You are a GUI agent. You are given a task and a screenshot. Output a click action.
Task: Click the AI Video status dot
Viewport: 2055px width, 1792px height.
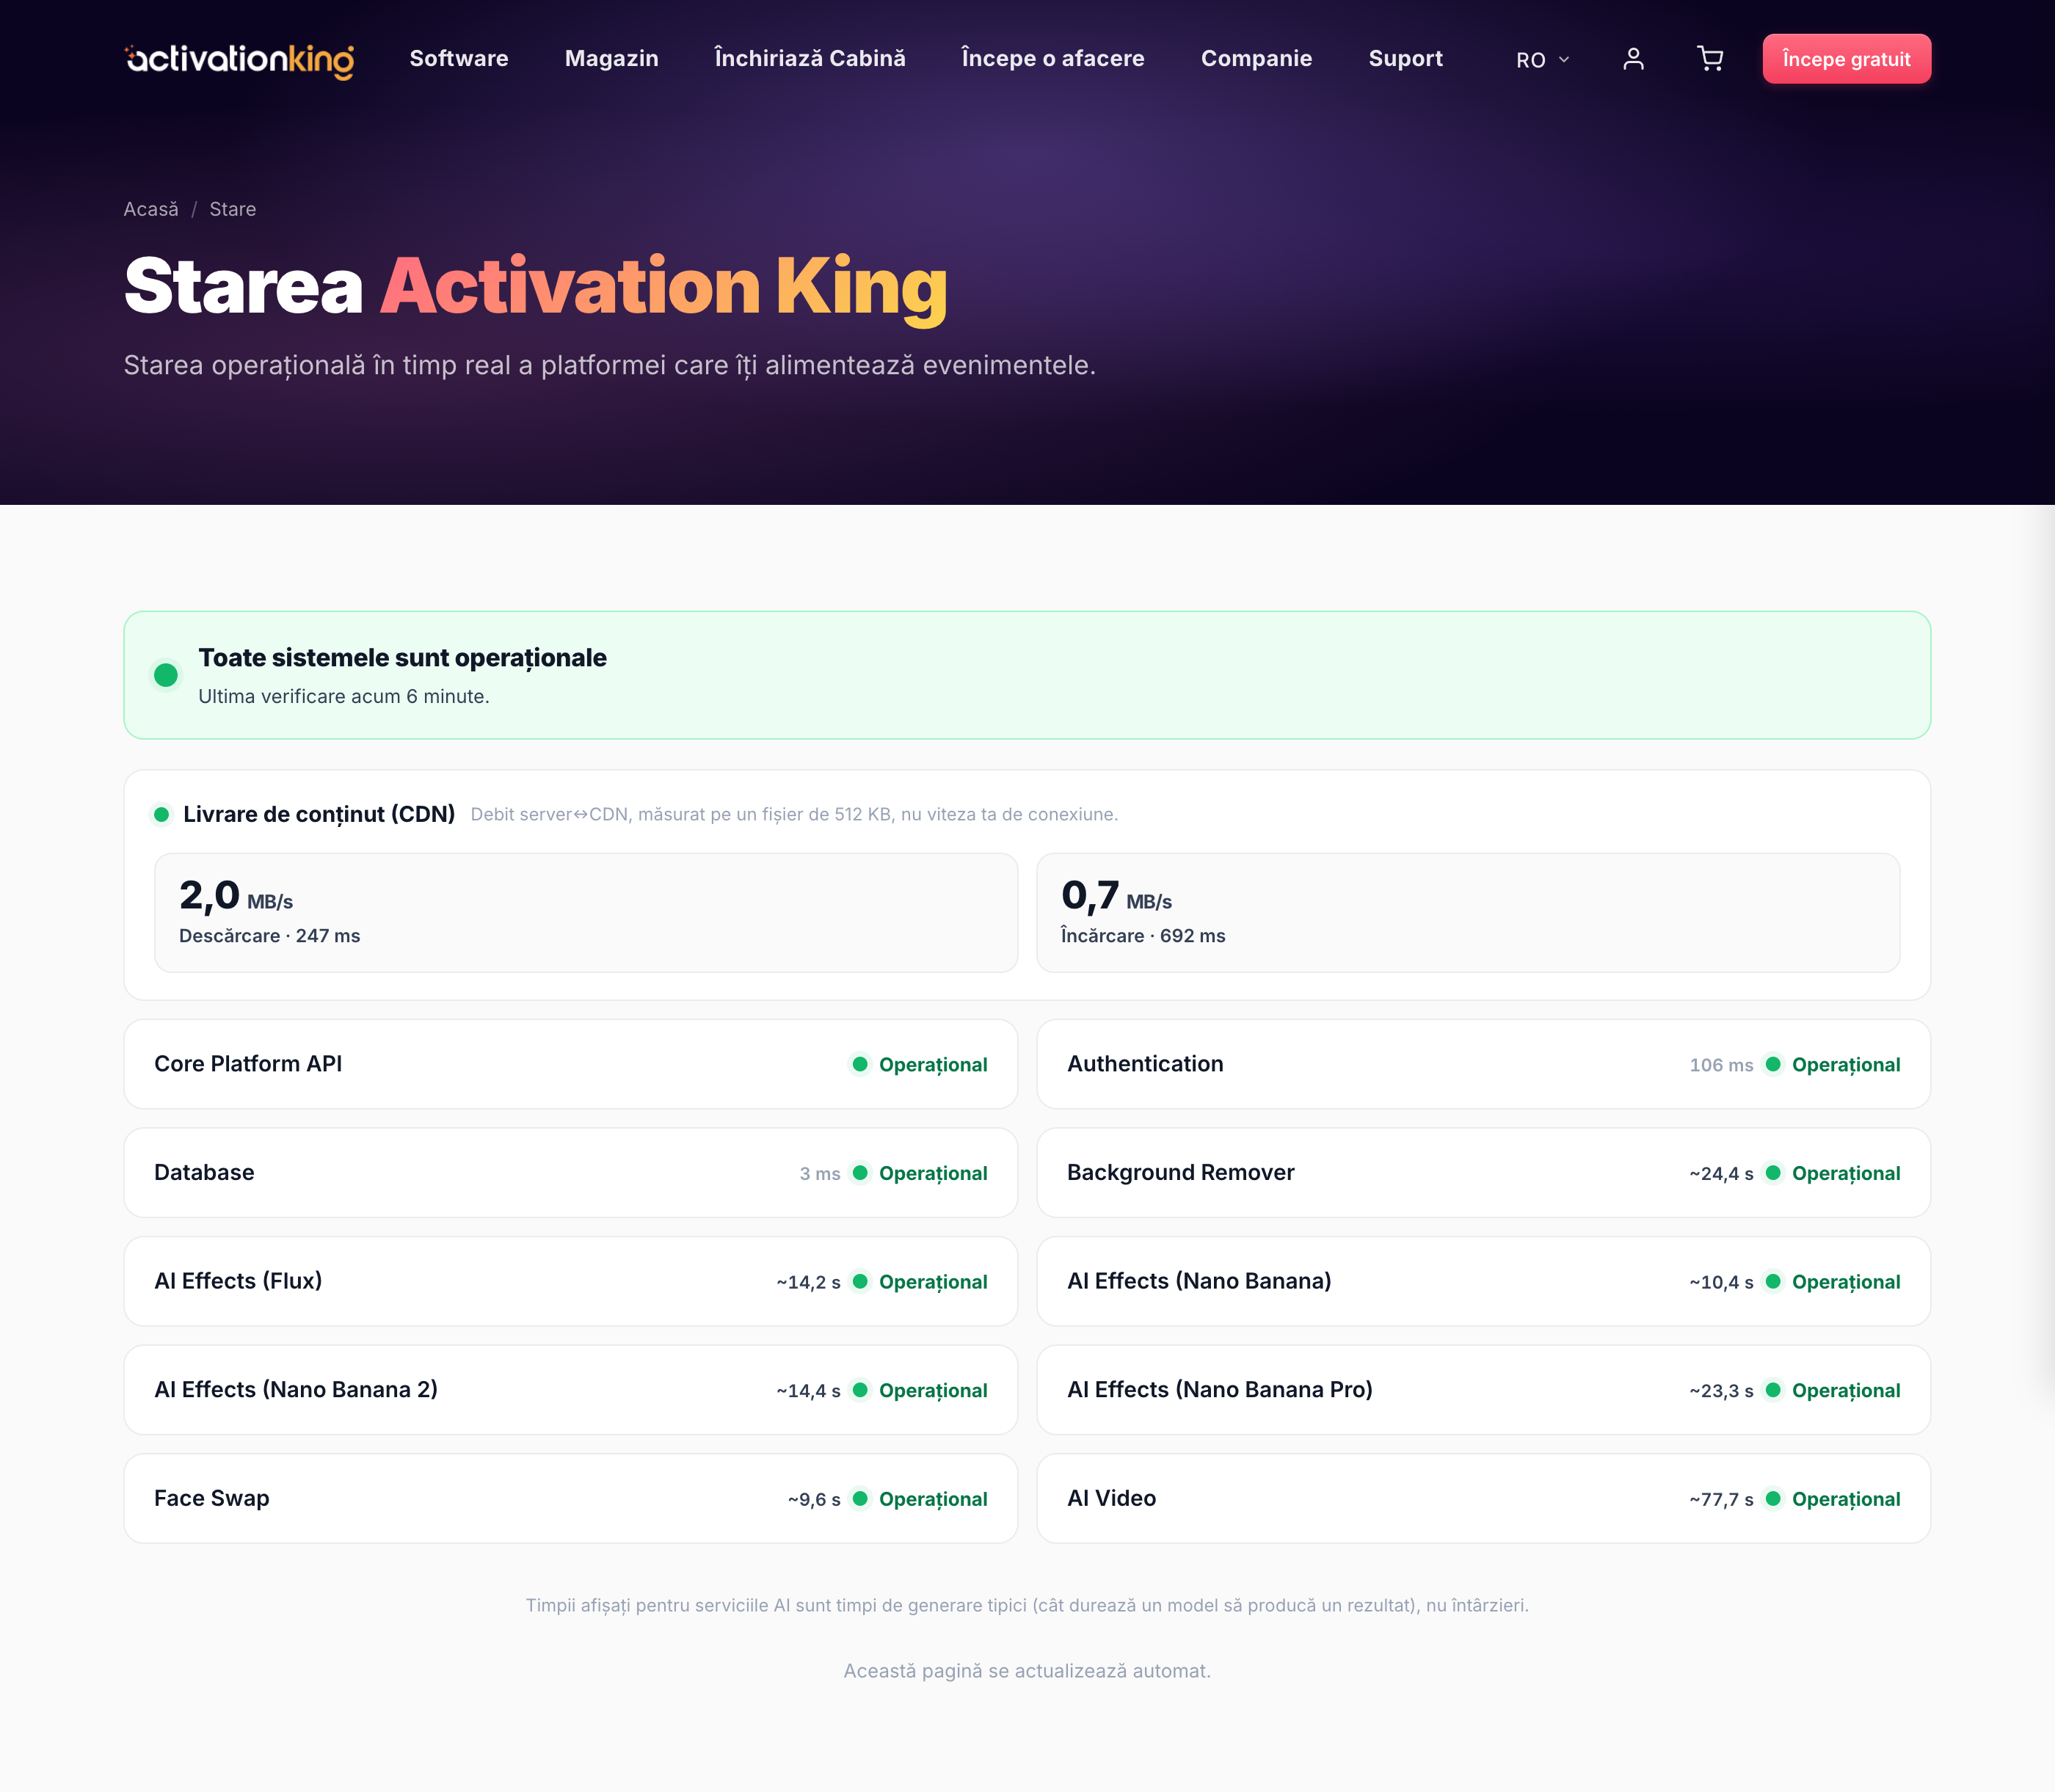1773,1498
